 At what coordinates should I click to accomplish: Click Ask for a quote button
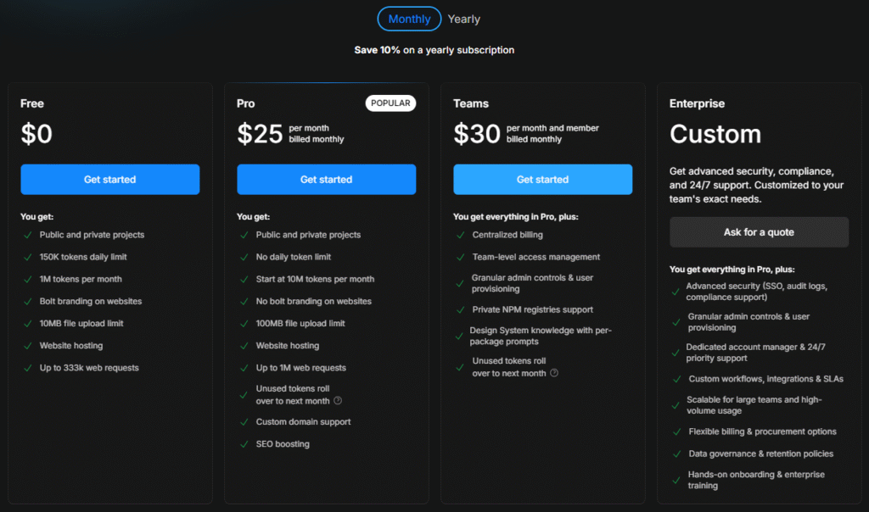[759, 232]
